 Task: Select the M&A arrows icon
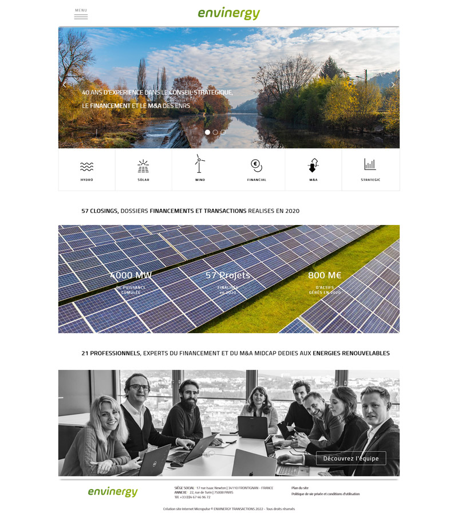[x=313, y=165]
